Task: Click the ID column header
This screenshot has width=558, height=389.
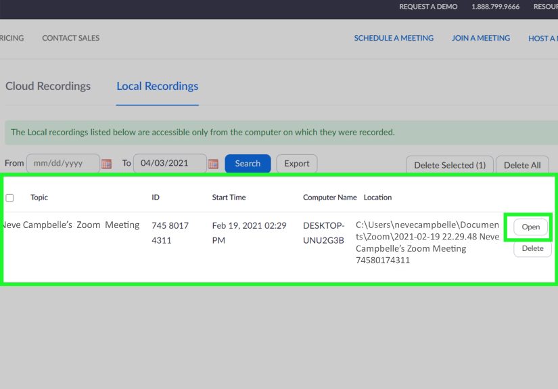Action: coord(156,198)
